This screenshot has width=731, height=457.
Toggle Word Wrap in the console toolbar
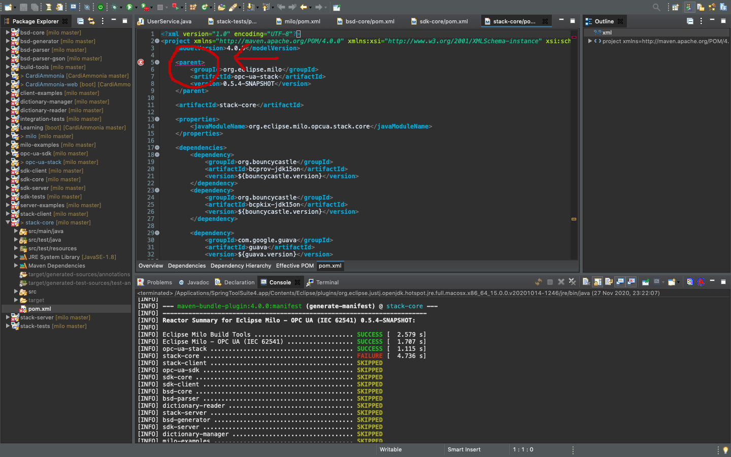(609, 282)
